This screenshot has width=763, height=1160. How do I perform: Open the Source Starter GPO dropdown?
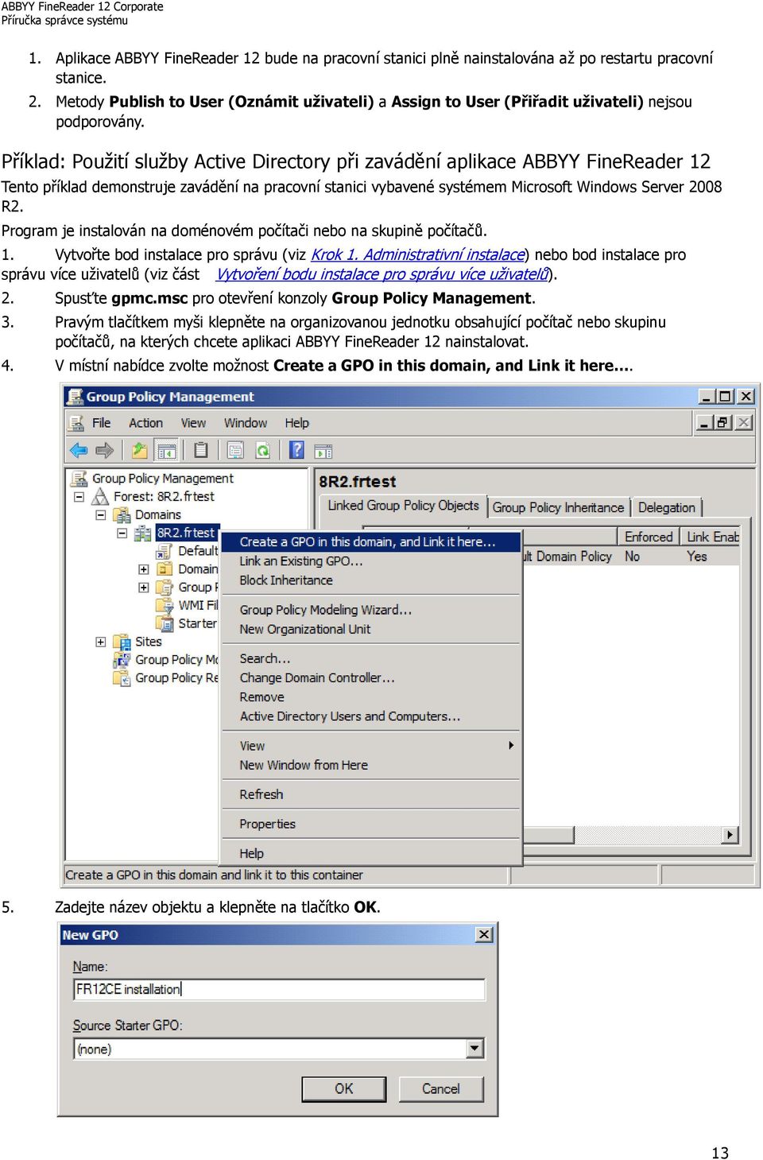point(474,1049)
